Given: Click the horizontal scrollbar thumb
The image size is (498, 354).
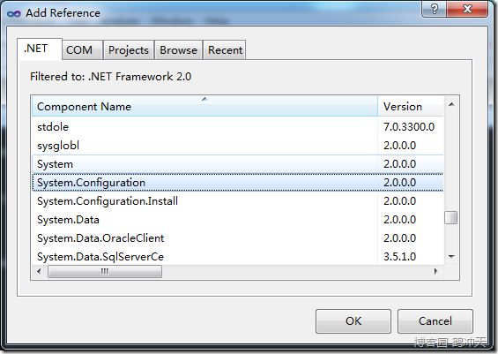Looking at the screenshot, I should pyautogui.click(x=105, y=272).
